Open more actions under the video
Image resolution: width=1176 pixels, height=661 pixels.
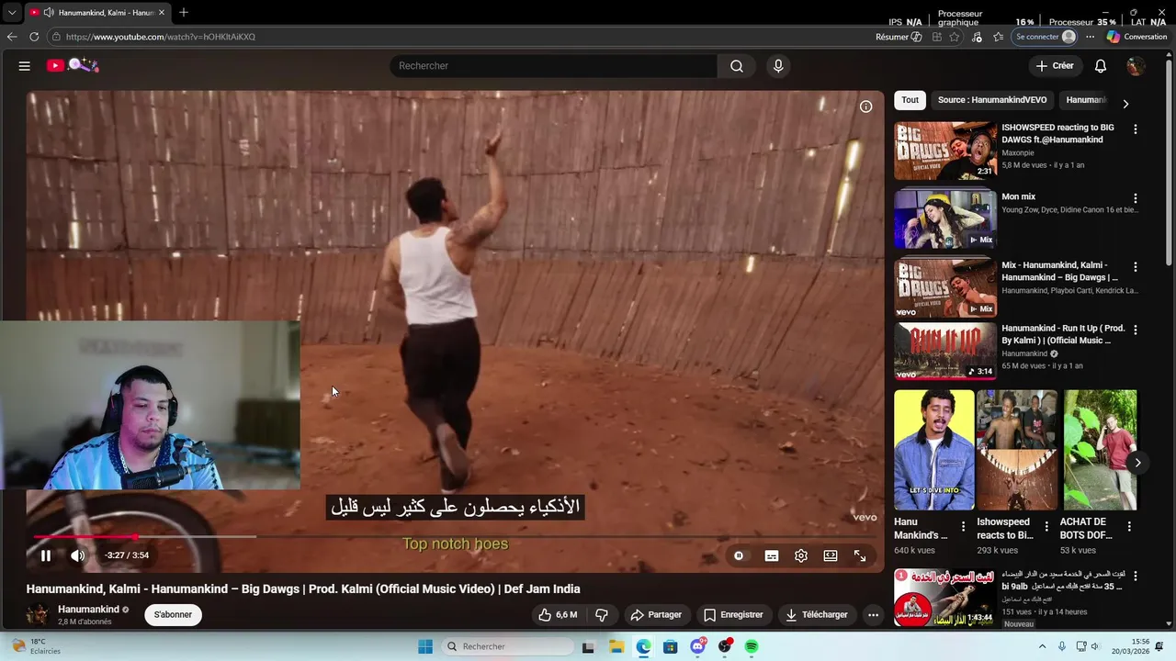pyautogui.click(x=874, y=614)
